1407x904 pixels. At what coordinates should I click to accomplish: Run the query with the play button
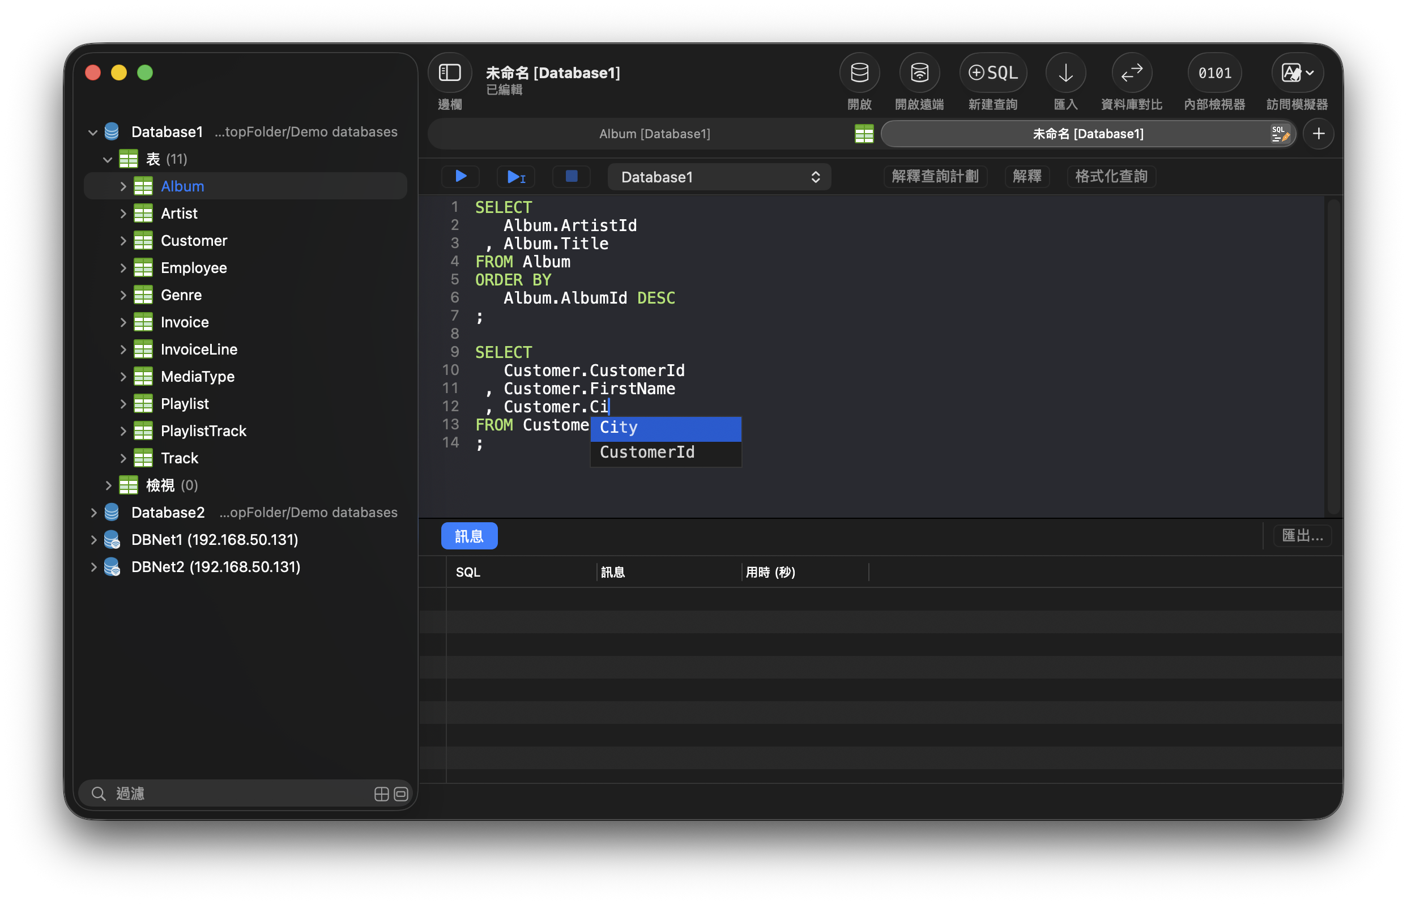[461, 176]
